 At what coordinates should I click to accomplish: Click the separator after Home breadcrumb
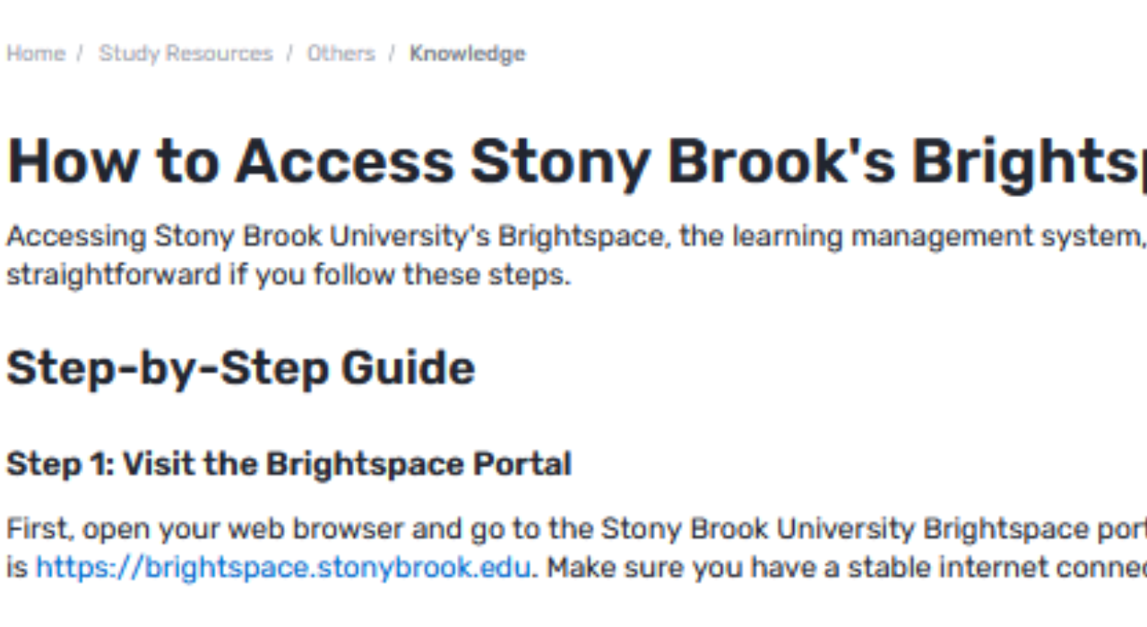pos(81,53)
